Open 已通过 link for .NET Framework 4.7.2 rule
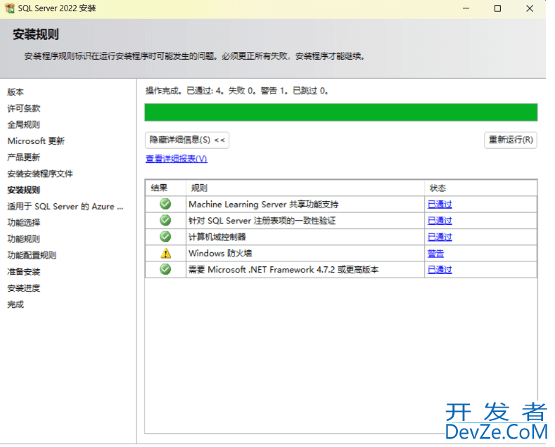555x447 pixels. click(x=440, y=270)
